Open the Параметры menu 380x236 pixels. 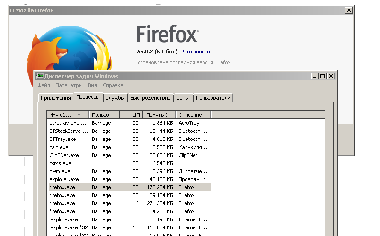coord(69,85)
